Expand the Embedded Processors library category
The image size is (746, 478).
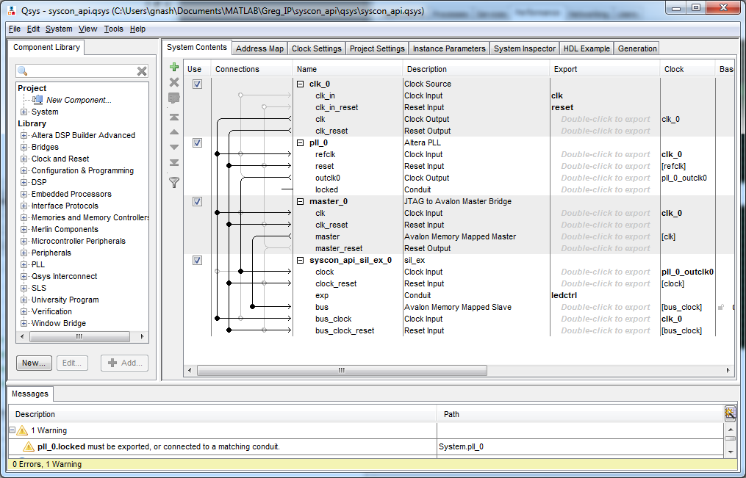coord(24,195)
